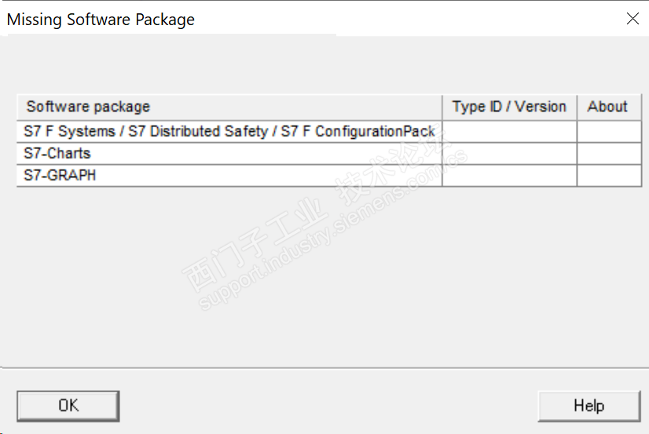Click the Type ID / Version cell for S7-GRAPH
The height and width of the screenshot is (434, 649).
(x=509, y=176)
